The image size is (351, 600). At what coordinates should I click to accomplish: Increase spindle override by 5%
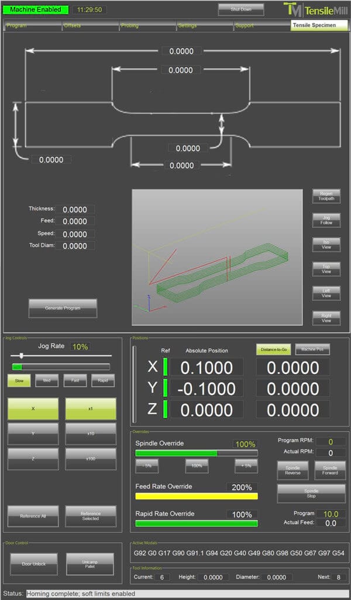pos(246,466)
